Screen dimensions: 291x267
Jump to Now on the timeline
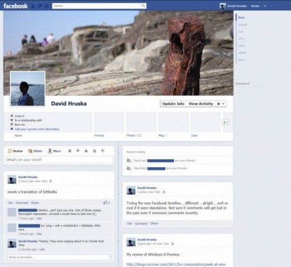tap(241, 17)
